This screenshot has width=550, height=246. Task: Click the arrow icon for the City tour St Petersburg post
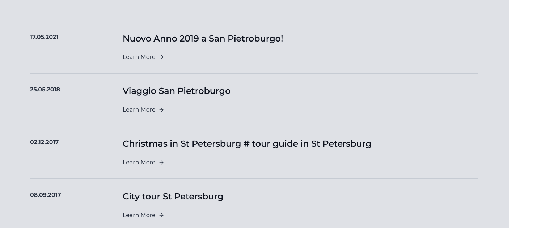161,215
